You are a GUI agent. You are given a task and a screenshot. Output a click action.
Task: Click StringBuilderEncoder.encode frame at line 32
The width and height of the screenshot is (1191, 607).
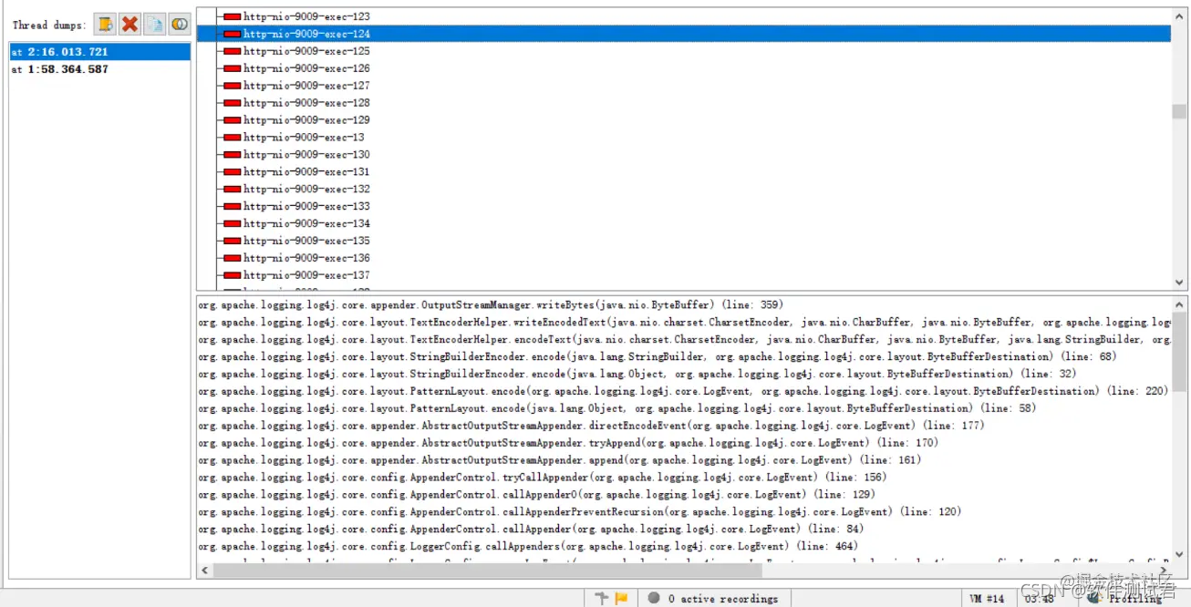point(636,375)
